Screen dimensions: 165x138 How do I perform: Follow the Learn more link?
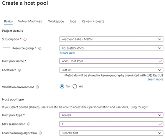[x=155, y=79]
